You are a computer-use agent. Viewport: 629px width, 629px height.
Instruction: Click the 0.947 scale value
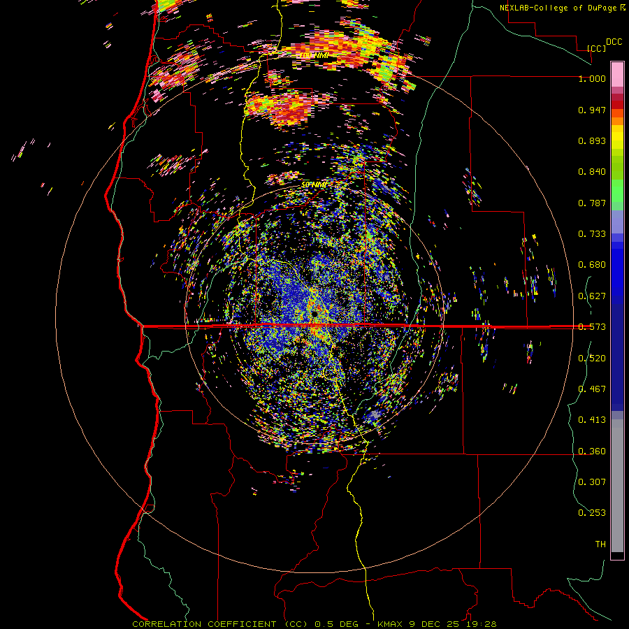click(x=592, y=110)
